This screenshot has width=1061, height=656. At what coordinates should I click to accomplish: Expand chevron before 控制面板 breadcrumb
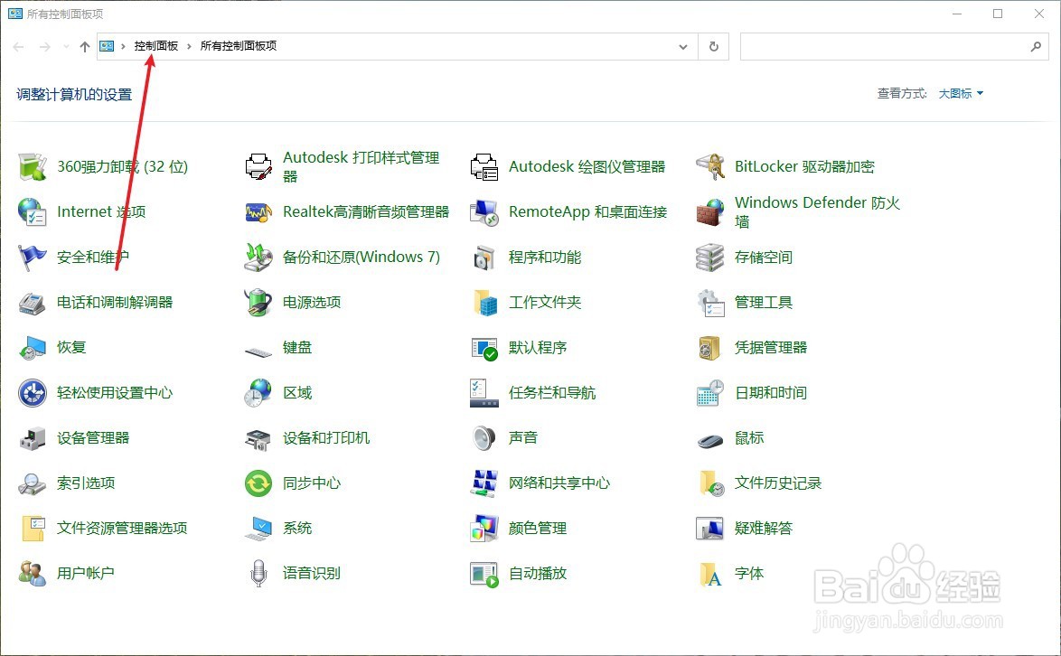tap(123, 47)
